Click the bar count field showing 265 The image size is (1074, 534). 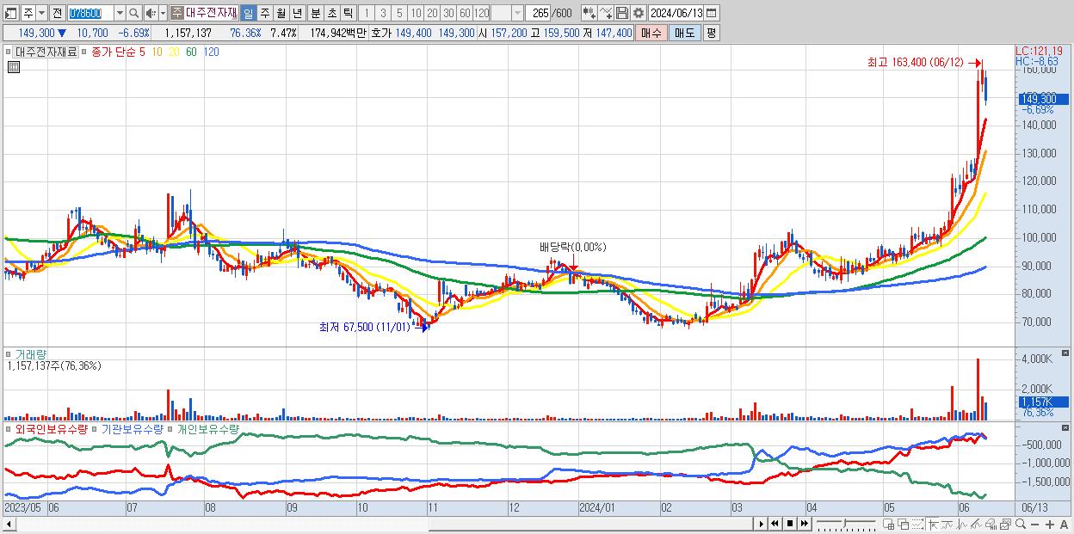click(539, 13)
